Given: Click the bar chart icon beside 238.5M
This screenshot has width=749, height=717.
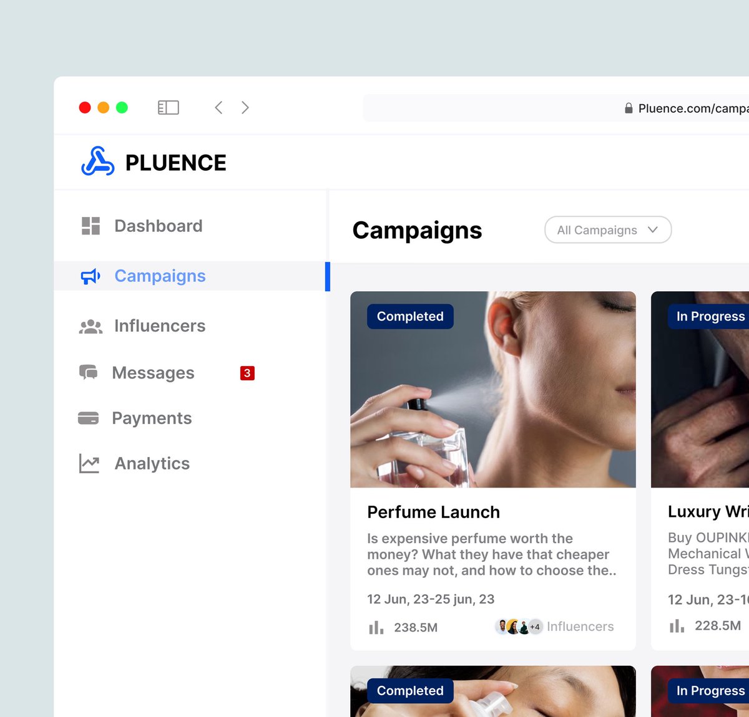Looking at the screenshot, I should click(376, 627).
